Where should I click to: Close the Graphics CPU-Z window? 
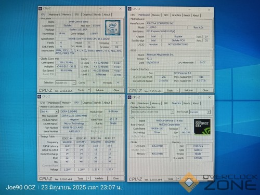210,97
